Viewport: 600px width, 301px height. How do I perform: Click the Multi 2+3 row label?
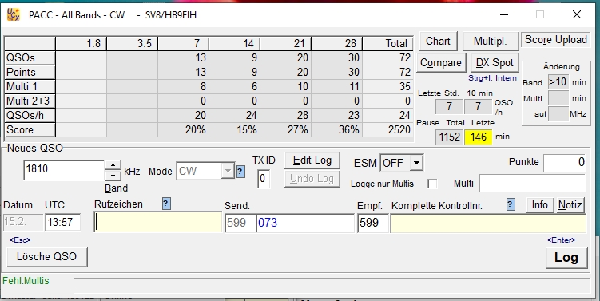[30, 101]
